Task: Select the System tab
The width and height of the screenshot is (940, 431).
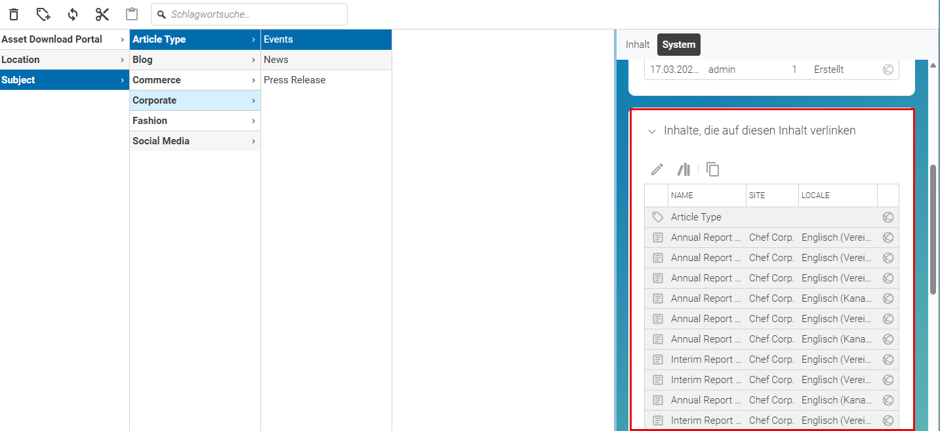Action: point(679,45)
